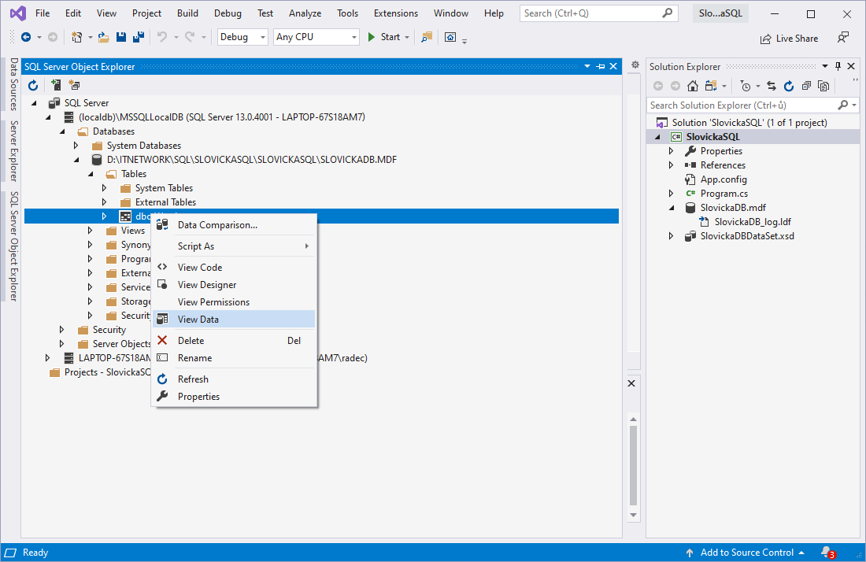The image size is (866, 562).
Task: Click the Switch Views icon in Solution Explorer
Action: point(711,86)
